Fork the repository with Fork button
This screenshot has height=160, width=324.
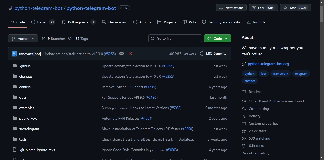(263, 8)
